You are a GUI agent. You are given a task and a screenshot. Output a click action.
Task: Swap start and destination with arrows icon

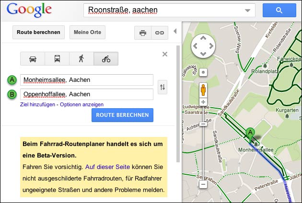pos(163,87)
